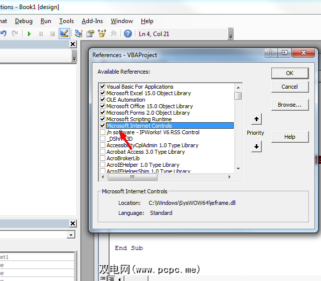Open the Help menu
This screenshot has height=281, width=321.
(147, 21)
